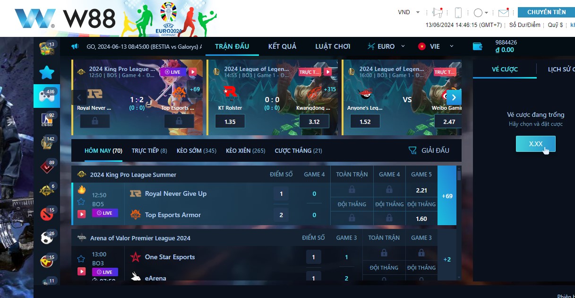Favorite the Royal Never Give Up match
Viewport: 575px width, 298px height.
(x=81, y=202)
